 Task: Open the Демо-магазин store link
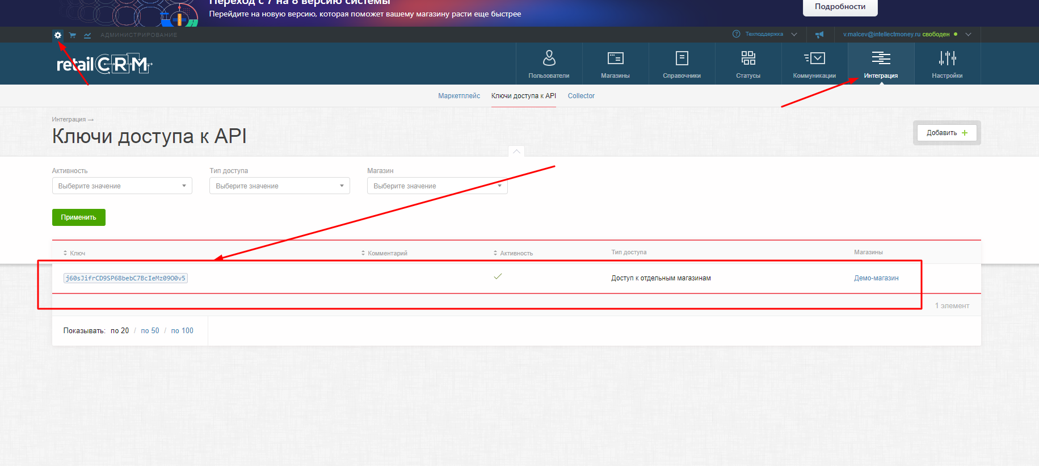tap(876, 278)
